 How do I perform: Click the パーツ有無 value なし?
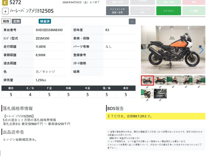tap(108, 47)
